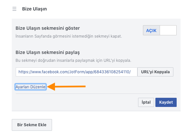Click the word Düzenle in the settings link
Image resolution: width=194 pixels, height=138 pixels.
click(38, 87)
